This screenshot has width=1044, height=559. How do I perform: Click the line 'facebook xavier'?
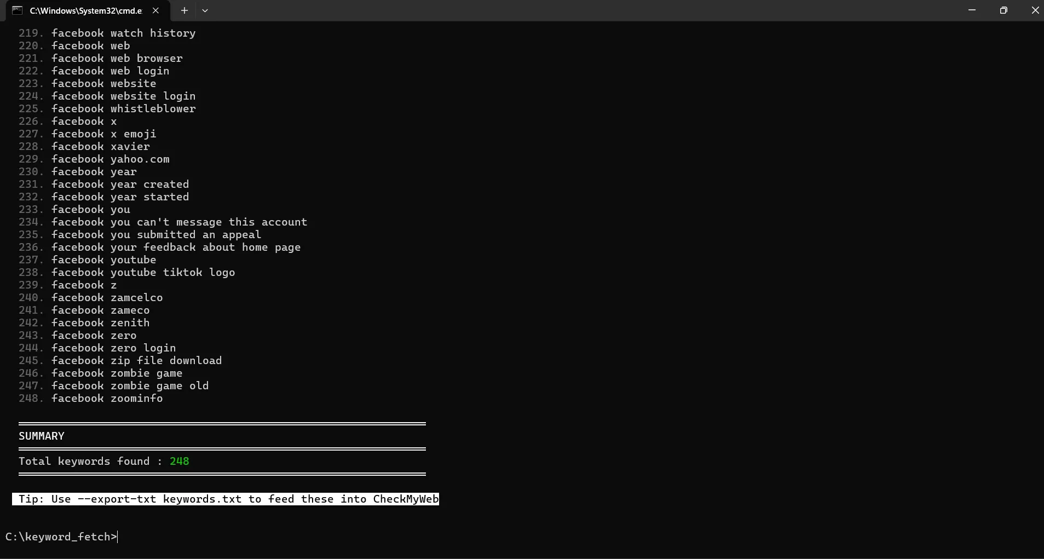(101, 147)
